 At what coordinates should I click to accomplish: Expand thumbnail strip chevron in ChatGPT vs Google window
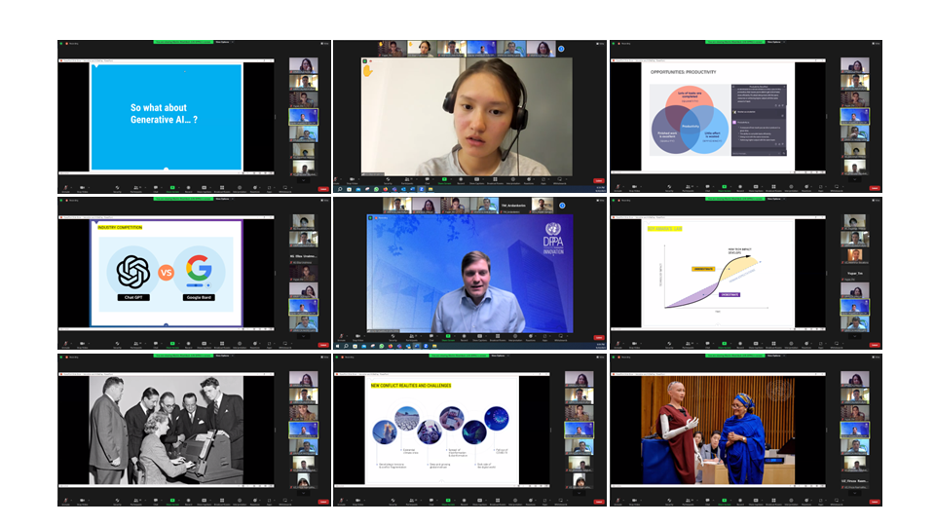tap(303, 334)
